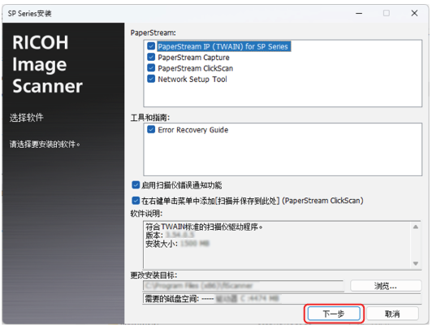432x329 pixels.
Task: Click the description scroll down arrow
Action: click(416, 263)
